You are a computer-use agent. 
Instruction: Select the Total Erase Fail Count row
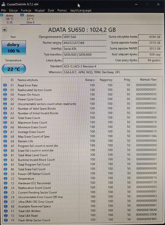tap(80, 169)
